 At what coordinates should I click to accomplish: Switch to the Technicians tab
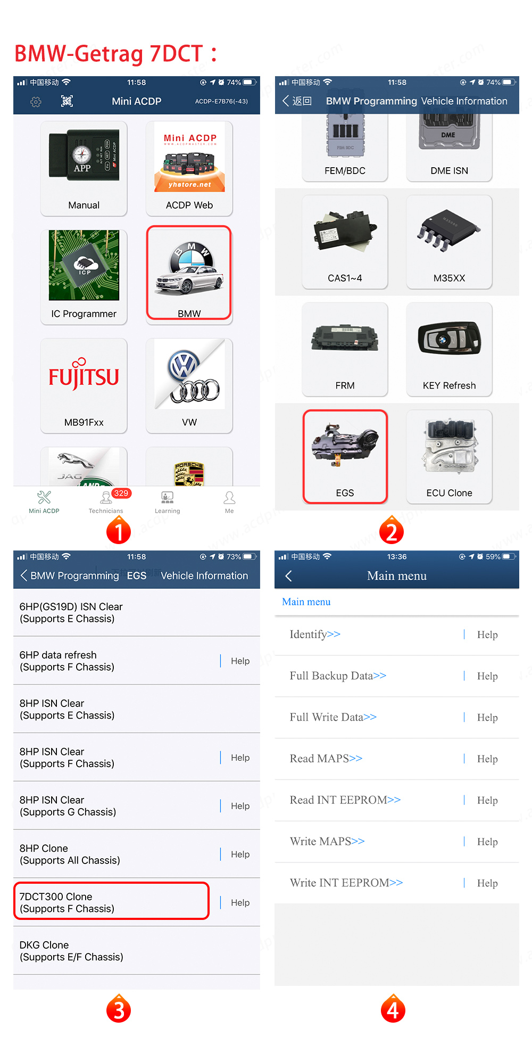click(x=106, y=502)
